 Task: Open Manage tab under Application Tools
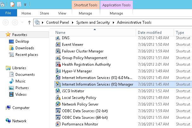[x=116, y=13]
